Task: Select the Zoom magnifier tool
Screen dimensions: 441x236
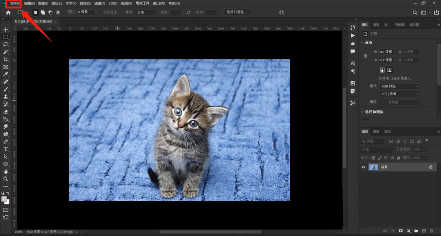Action: (6, 179)
